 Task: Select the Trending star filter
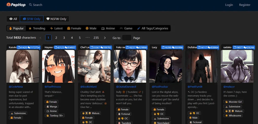(37, 28)
